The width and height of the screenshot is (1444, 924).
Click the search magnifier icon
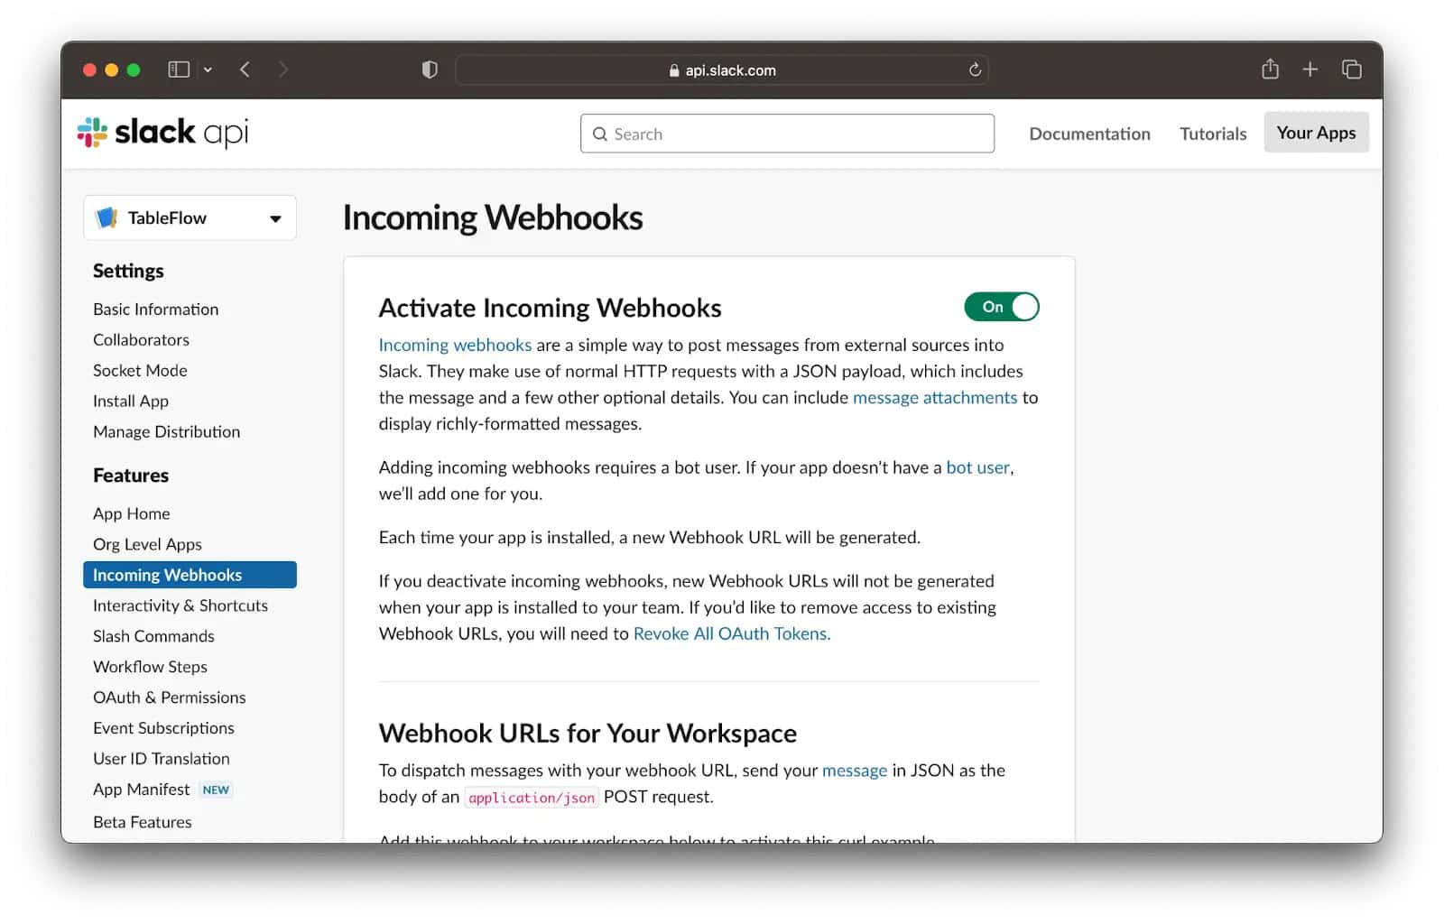tap(600, 134)
